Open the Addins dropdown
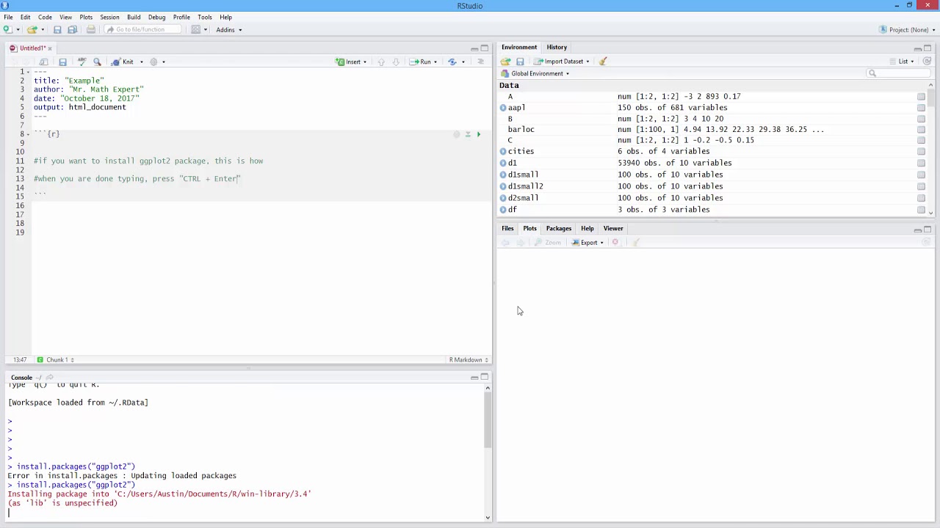Screen dimensions: 940x528 click(228, 29)
